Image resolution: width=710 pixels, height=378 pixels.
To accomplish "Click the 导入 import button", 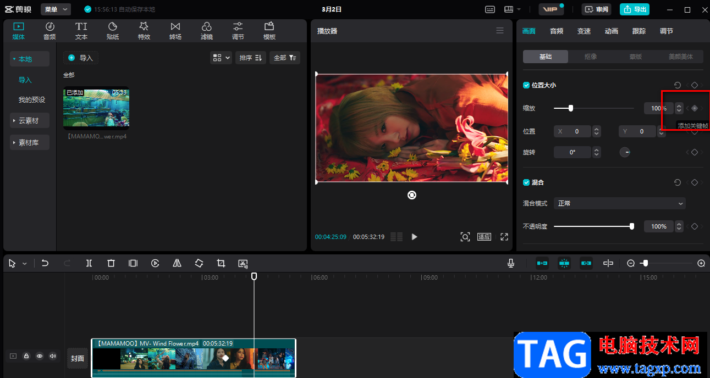I will (81, 58).
